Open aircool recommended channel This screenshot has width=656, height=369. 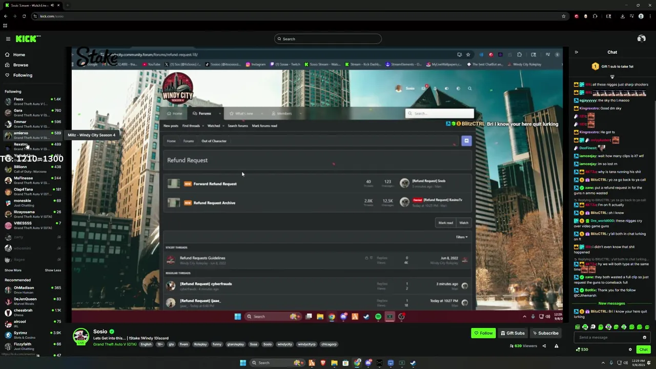tap(33, 324)
